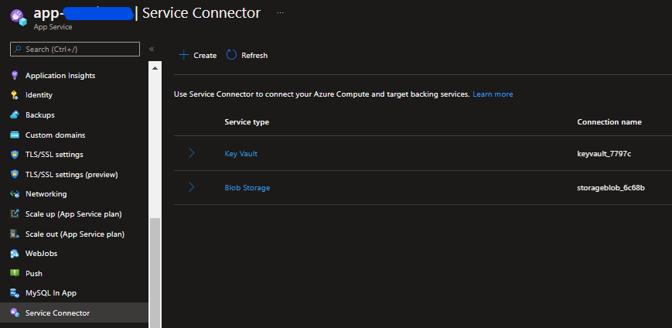Viewport: 672px width, 328px height.
Task: Open the Blob Storage service link
Action: [247, 188]
